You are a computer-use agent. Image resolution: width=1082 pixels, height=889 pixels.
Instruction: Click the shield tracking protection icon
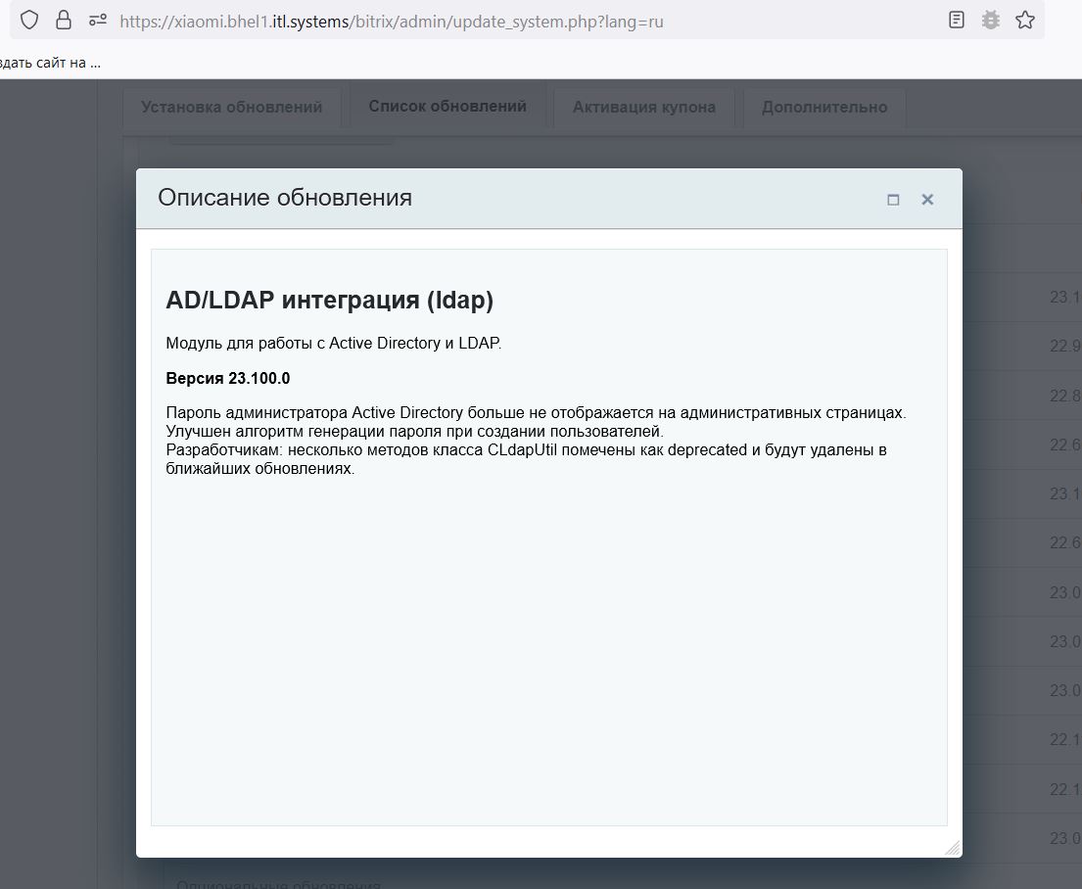29,20
